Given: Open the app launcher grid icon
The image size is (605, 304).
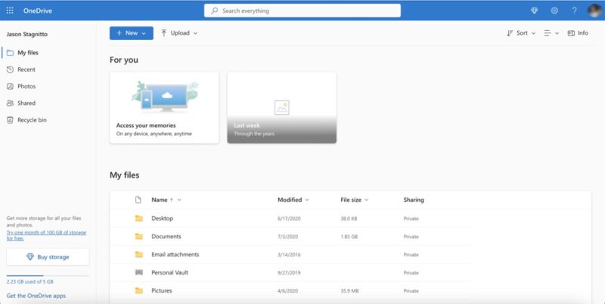Looking at the screenshot, I should [10, 11].
